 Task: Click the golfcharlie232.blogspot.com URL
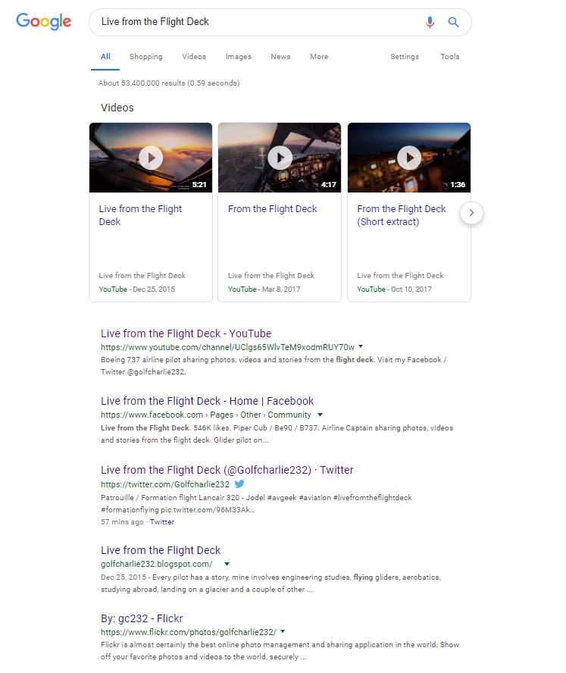[x=157, y=564]
